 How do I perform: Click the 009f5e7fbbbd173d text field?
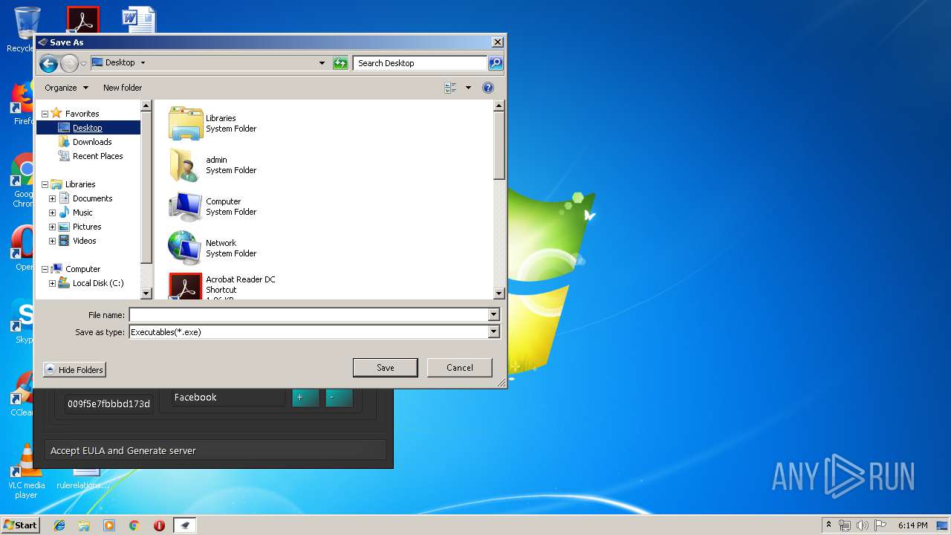pyautogui.click(x=108, y=404)
